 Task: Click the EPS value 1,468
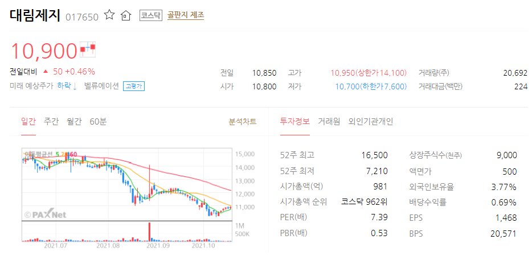pos(506,218)
